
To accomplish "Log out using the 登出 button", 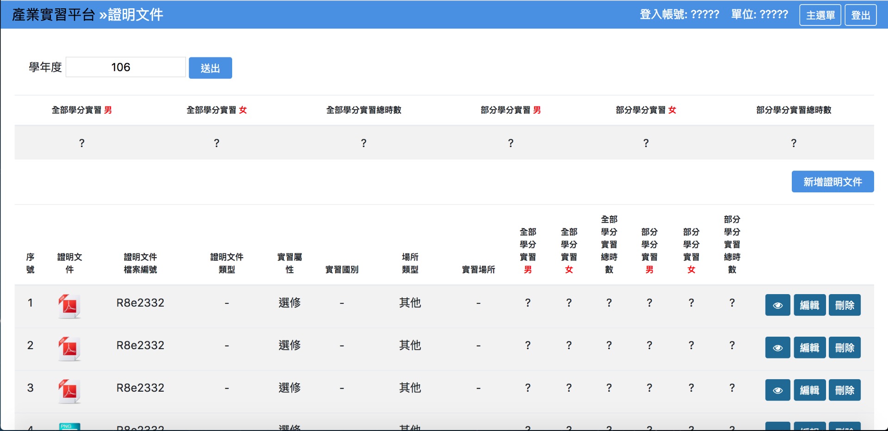I will click(x=860, y=15).
